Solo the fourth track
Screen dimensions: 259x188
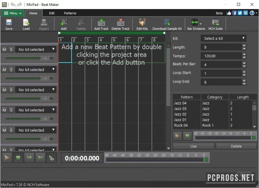11,110
